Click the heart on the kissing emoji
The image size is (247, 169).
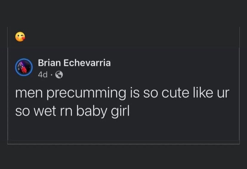coord(23,39)
